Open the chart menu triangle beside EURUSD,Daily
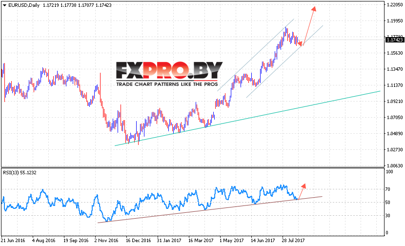 pyautogui.click(x=4, y=5)
